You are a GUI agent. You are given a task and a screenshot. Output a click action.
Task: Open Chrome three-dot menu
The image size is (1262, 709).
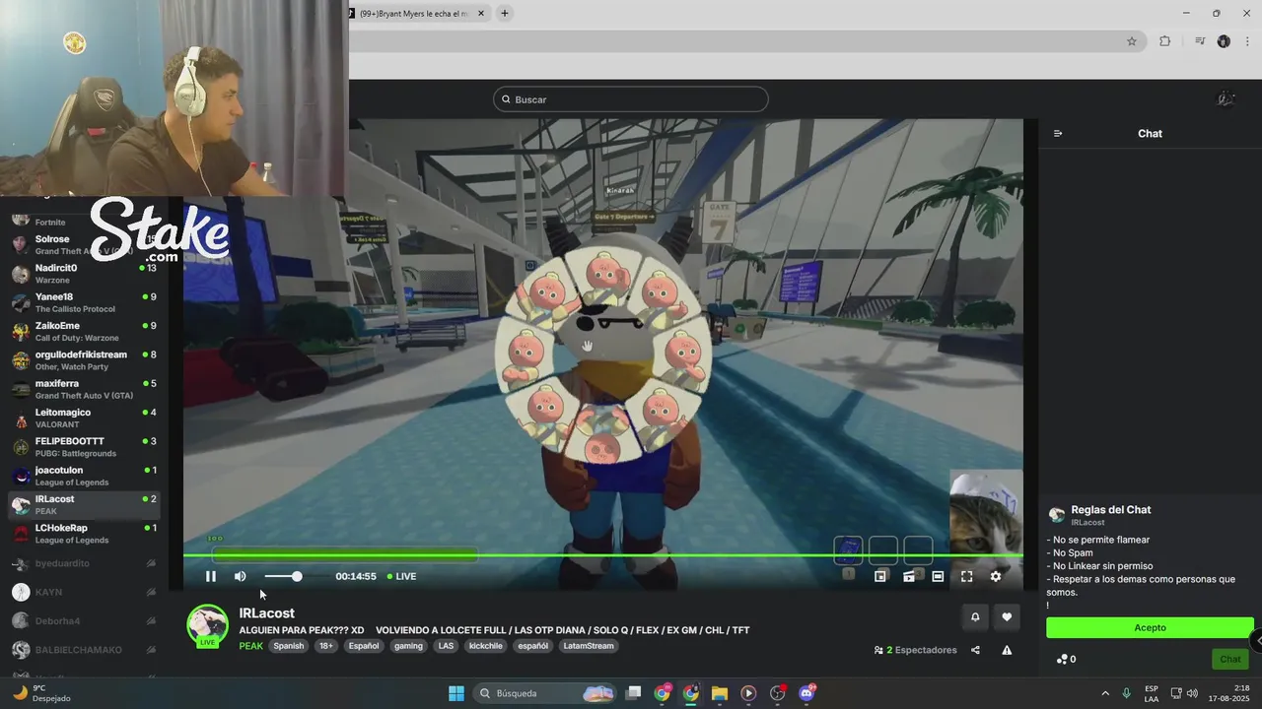1247,41
